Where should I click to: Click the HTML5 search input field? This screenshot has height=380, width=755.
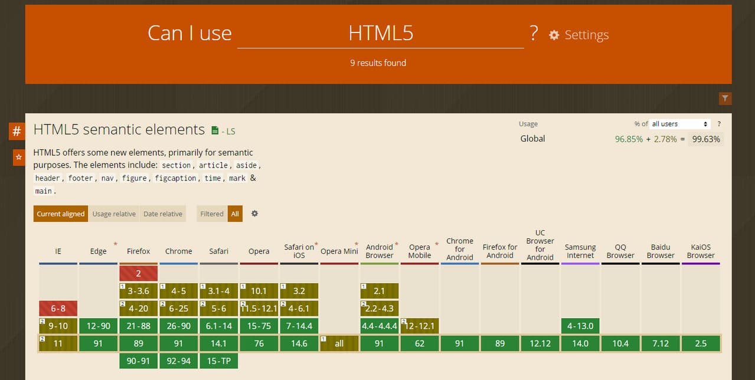point(380,34)
